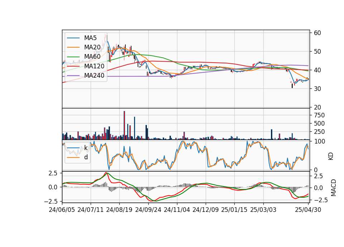344x247 pixels.
Task: Click the price axis value 60
Action: click(317, 33)
